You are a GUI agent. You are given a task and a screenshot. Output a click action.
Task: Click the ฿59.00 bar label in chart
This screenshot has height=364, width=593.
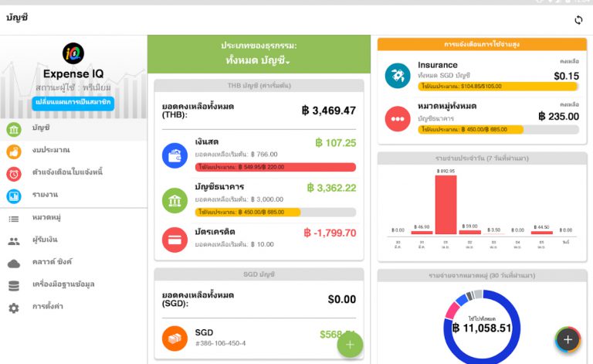click(x=469, y=226)
